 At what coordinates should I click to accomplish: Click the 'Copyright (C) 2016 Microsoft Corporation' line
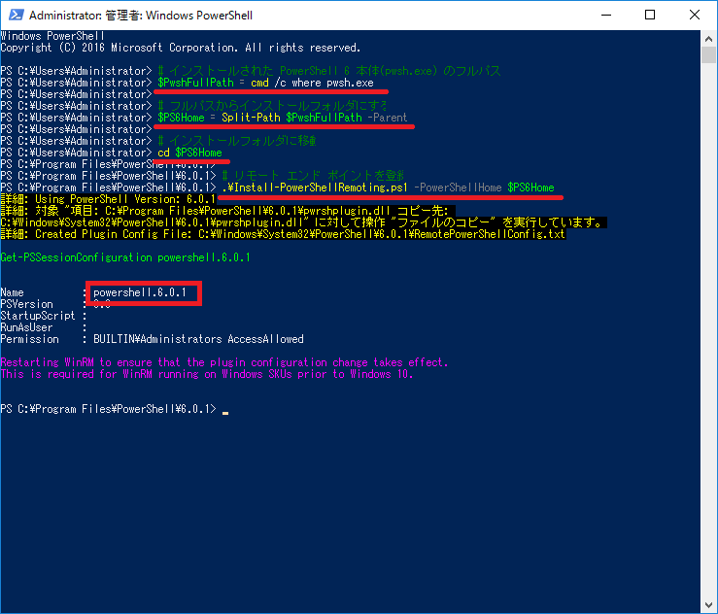tap(181, 48)
